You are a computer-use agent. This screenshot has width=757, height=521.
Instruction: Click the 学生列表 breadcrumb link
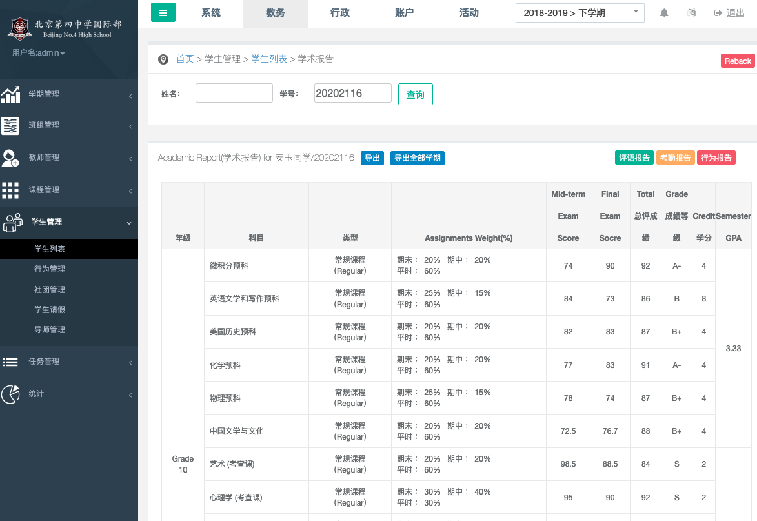tap(269, 59)
